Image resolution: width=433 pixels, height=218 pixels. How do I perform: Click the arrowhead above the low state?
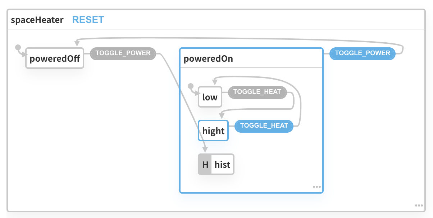(215, 82)
